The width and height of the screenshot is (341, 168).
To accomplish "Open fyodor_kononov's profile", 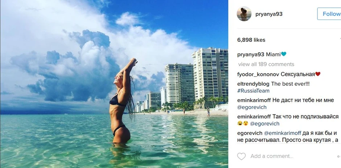I will click(258, 75).
